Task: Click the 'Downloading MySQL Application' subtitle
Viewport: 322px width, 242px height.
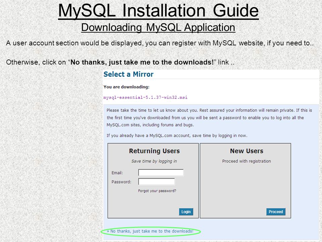Action: click(158, 27)
